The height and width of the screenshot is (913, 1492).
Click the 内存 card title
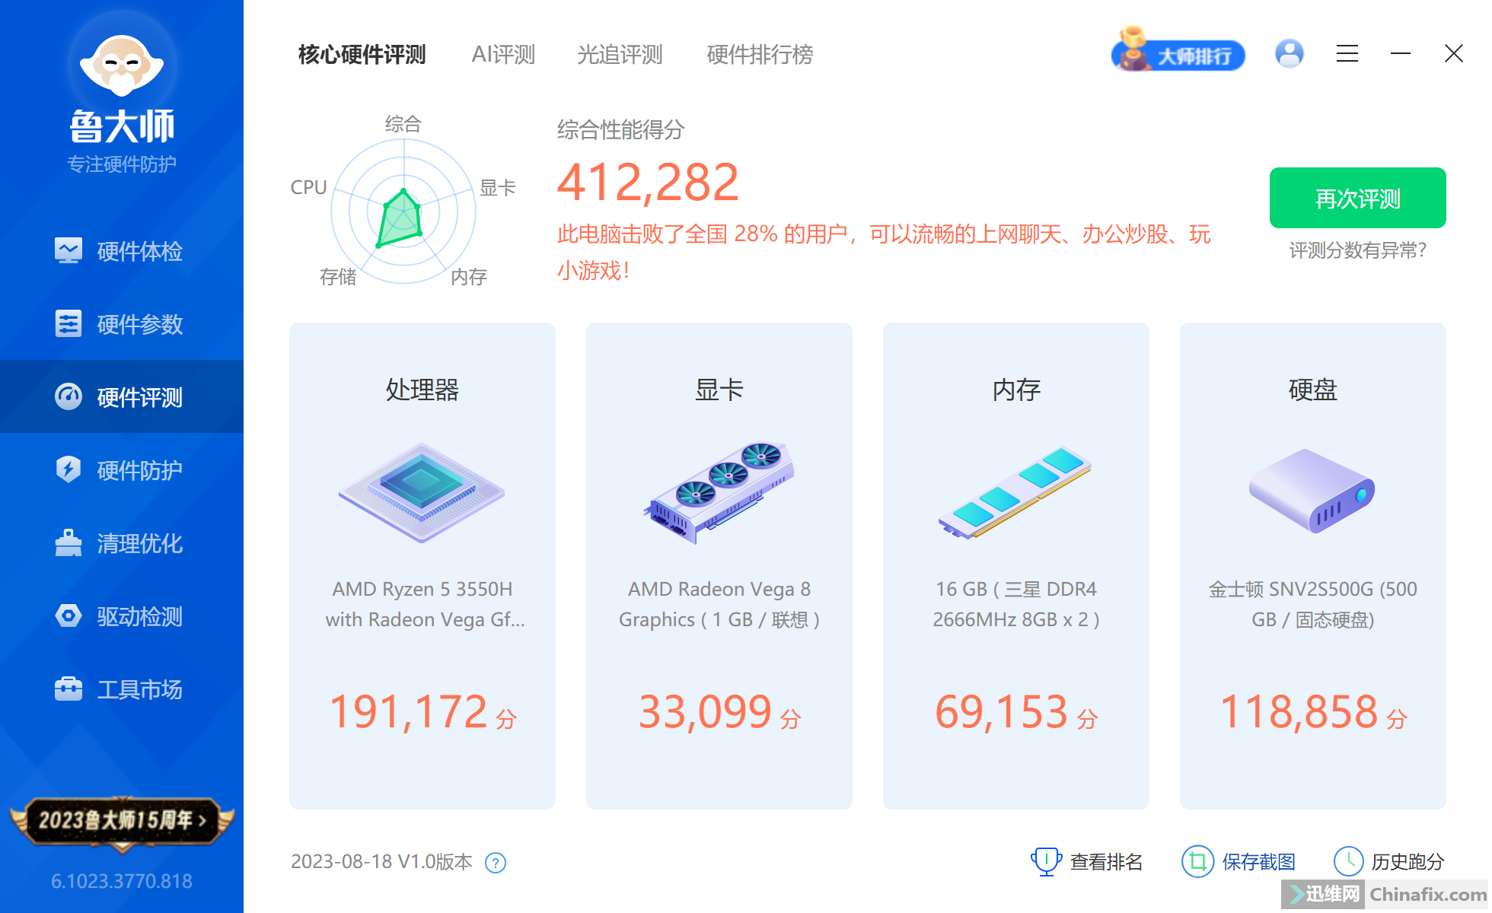[1016, 390]
